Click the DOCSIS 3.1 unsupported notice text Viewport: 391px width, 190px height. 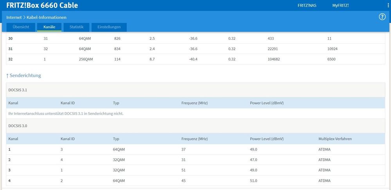[x=66, y=113]
